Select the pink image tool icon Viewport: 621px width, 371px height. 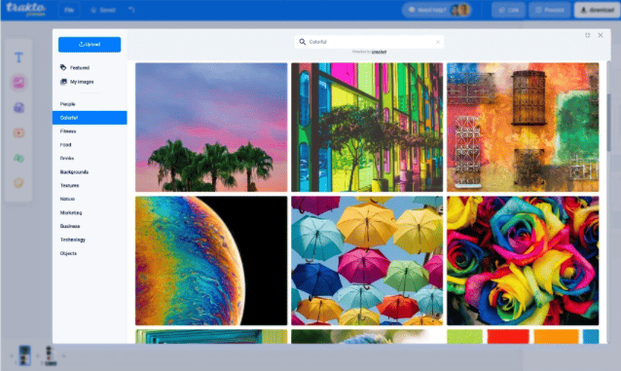click(x=18, y=83)
